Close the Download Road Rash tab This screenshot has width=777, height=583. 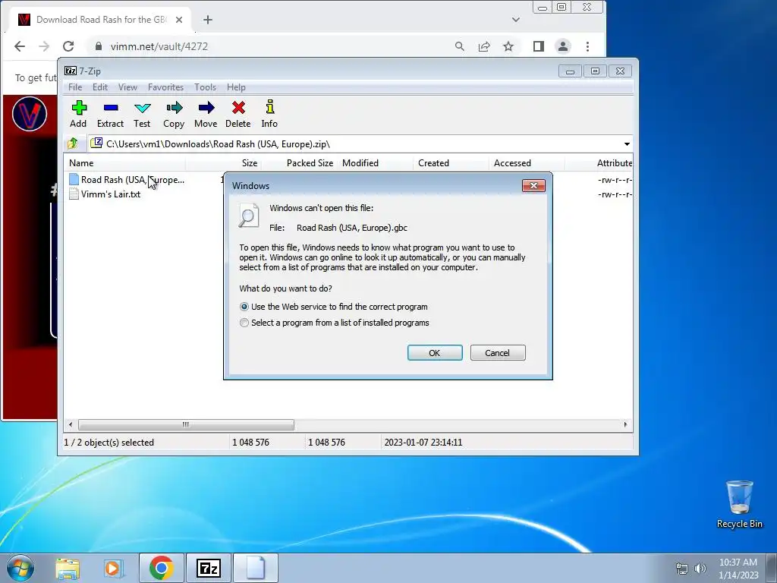point(179,20)
